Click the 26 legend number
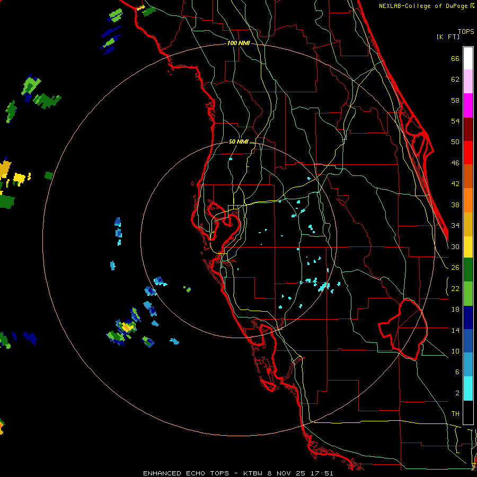The width and height of the screenshot is (477, 477). coord(455,268)
